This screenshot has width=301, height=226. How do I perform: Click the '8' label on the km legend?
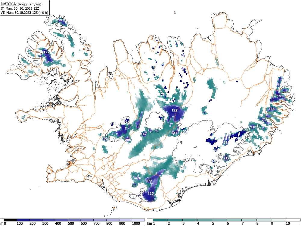point(257,224)
